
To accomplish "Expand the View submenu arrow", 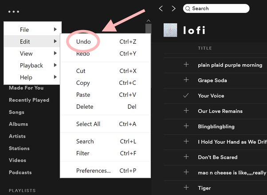I will [55, 54].
